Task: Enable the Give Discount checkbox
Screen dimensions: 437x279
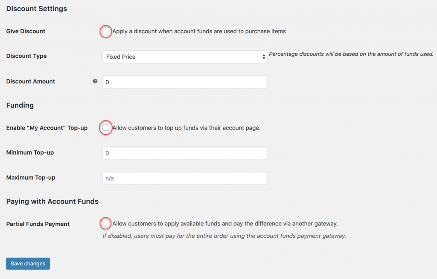Action: [x=105, y=31]
